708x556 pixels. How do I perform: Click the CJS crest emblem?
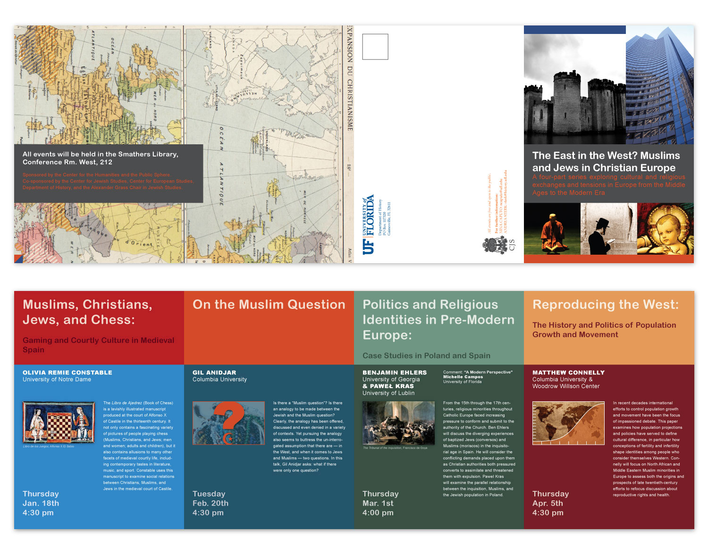pos(494,245)
